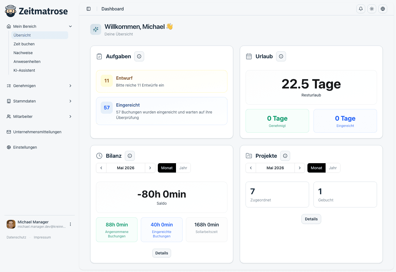Image resolution: width=396 pixels, height=272 pixels.
Task: Go to next month in Projekte
Action: click(x=300, y=168)
